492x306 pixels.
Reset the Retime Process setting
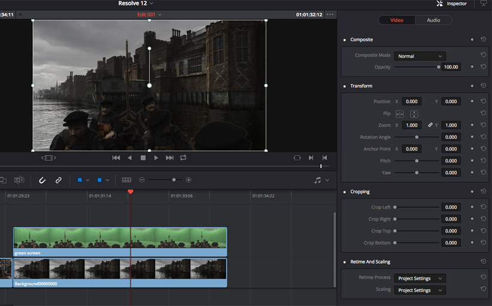pyautogui.click(x=483, y=277)
